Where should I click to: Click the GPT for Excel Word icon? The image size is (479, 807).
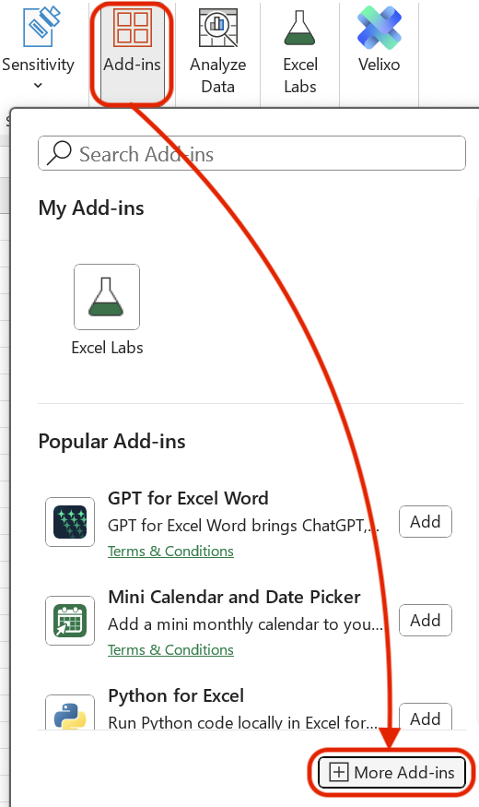click(70, 522)
